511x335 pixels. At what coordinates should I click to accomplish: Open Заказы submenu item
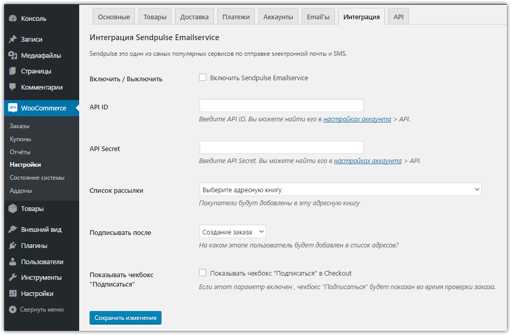click(x=20, y=126)
